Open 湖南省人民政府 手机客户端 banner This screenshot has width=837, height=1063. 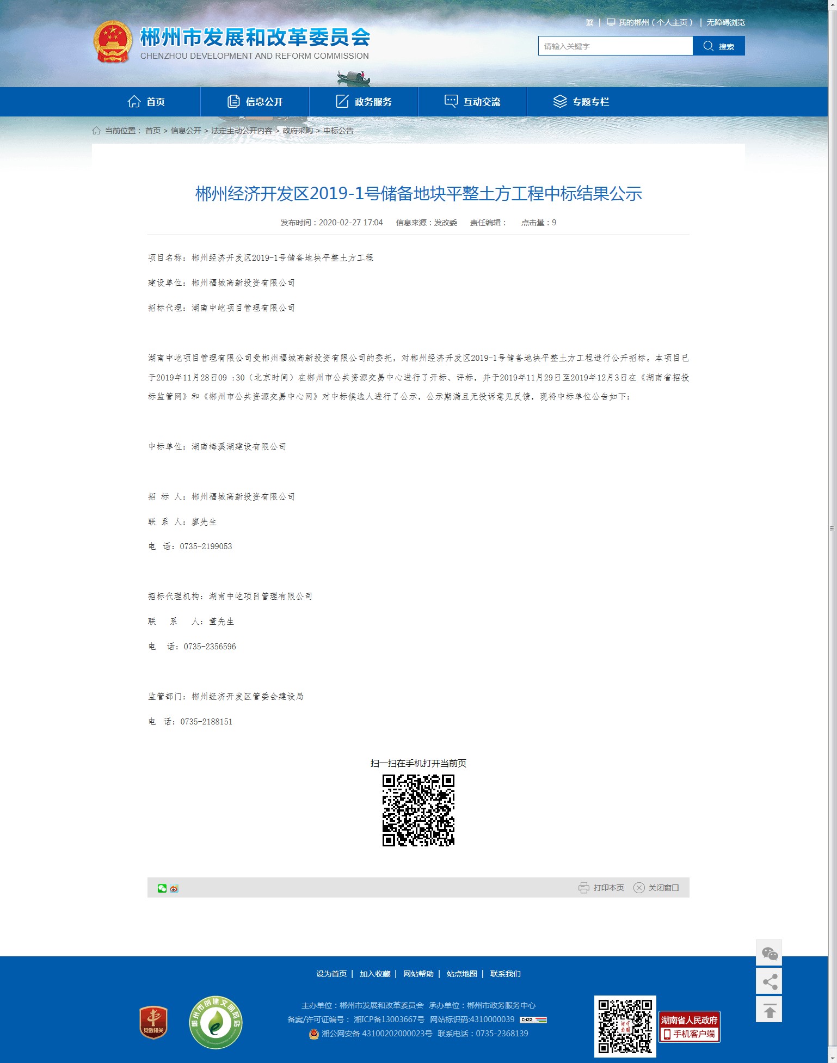pyautogui.click(x=690, y=1027)
